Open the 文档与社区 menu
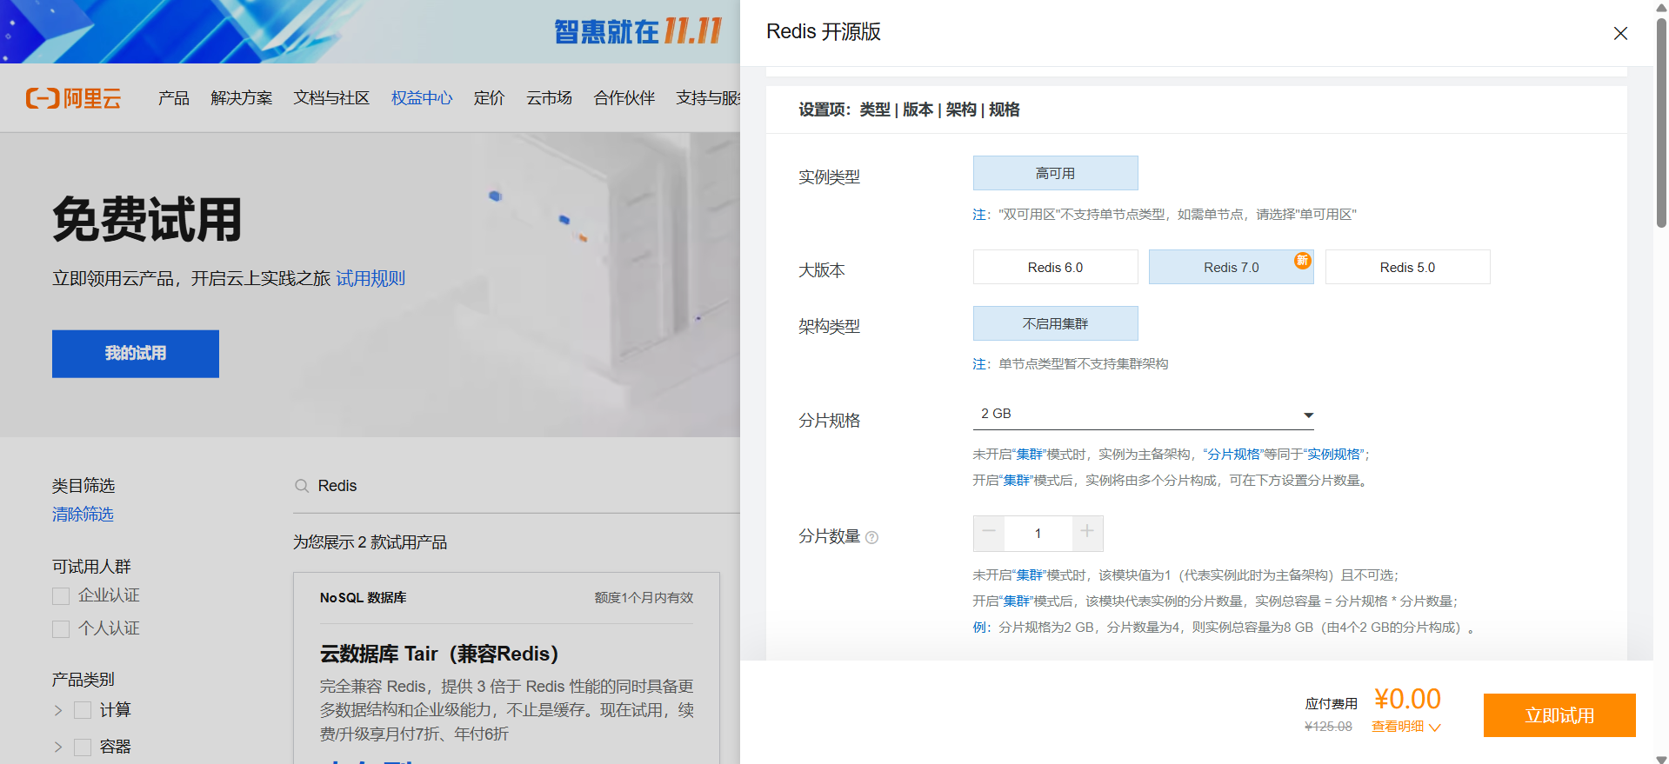 coord(331,98)
